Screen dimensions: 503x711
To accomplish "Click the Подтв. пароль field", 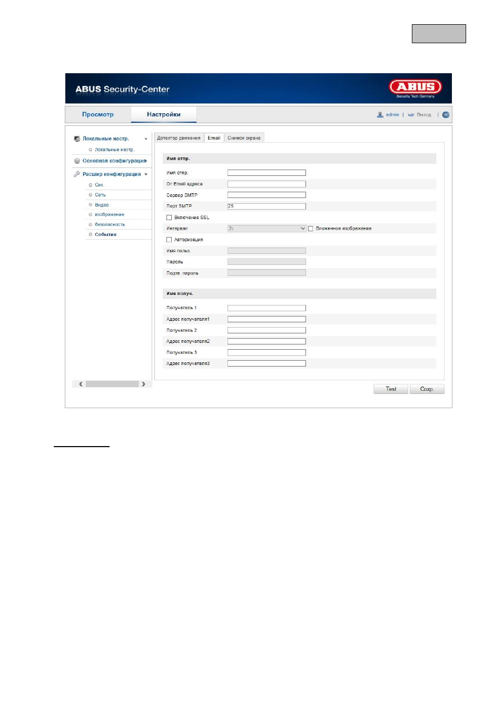I will pos(267,273).
